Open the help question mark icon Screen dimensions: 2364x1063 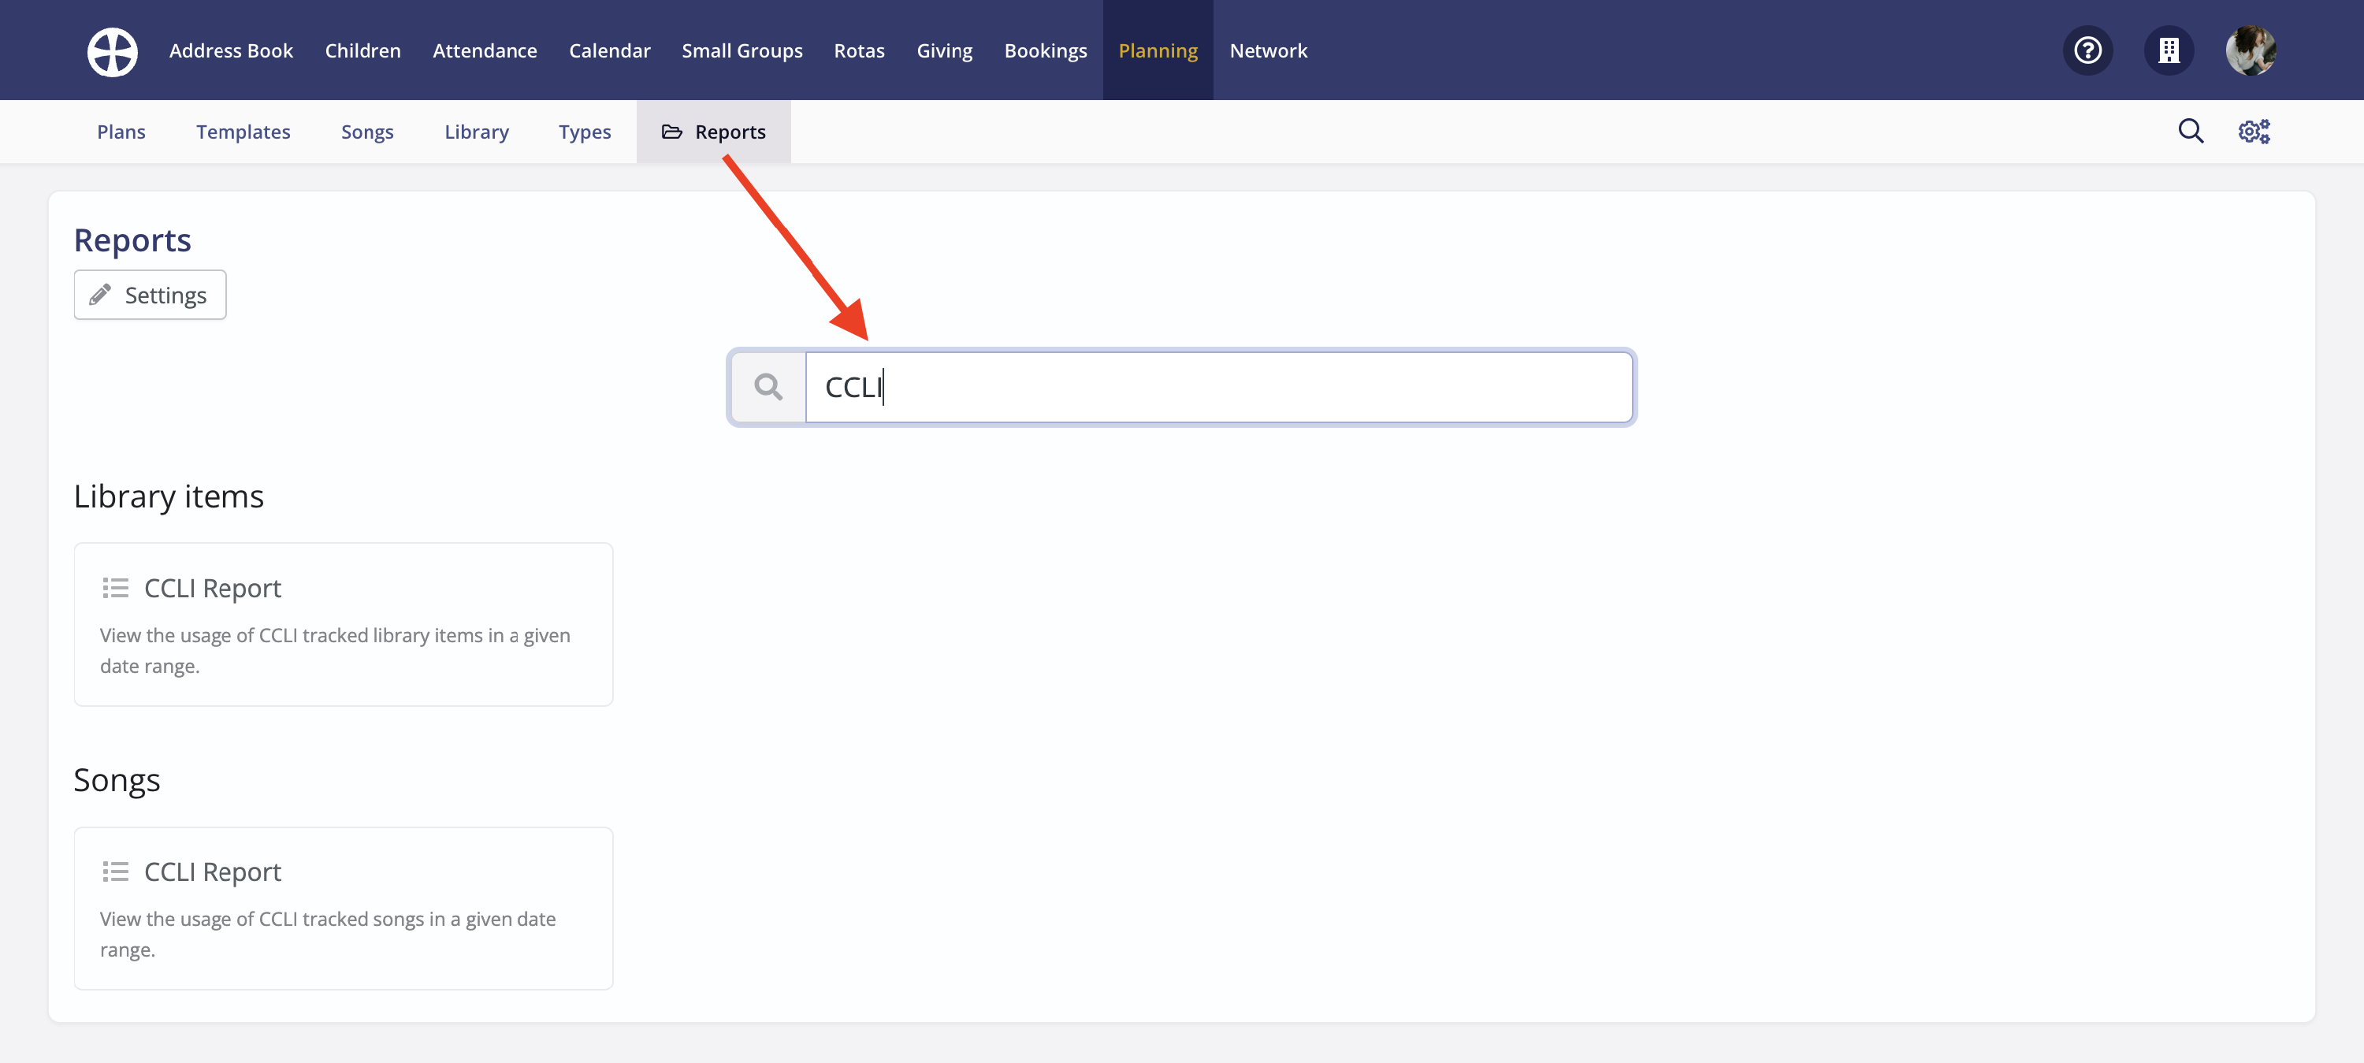tap(2087, 50)
